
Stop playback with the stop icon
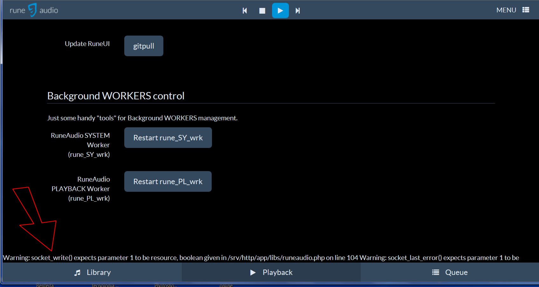tap(262, 10)
